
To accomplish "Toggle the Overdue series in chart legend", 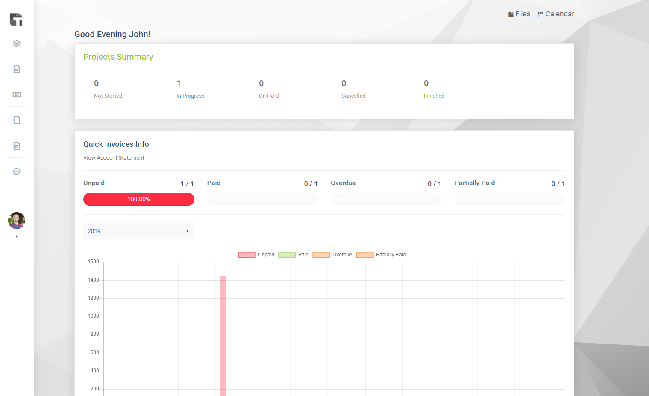I will tap(332, 255).
